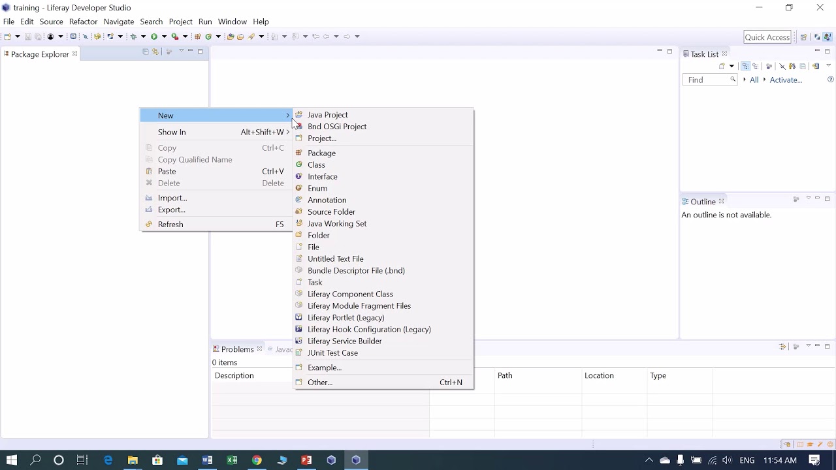Click the Activate... link in Task List

coord(786,80)
